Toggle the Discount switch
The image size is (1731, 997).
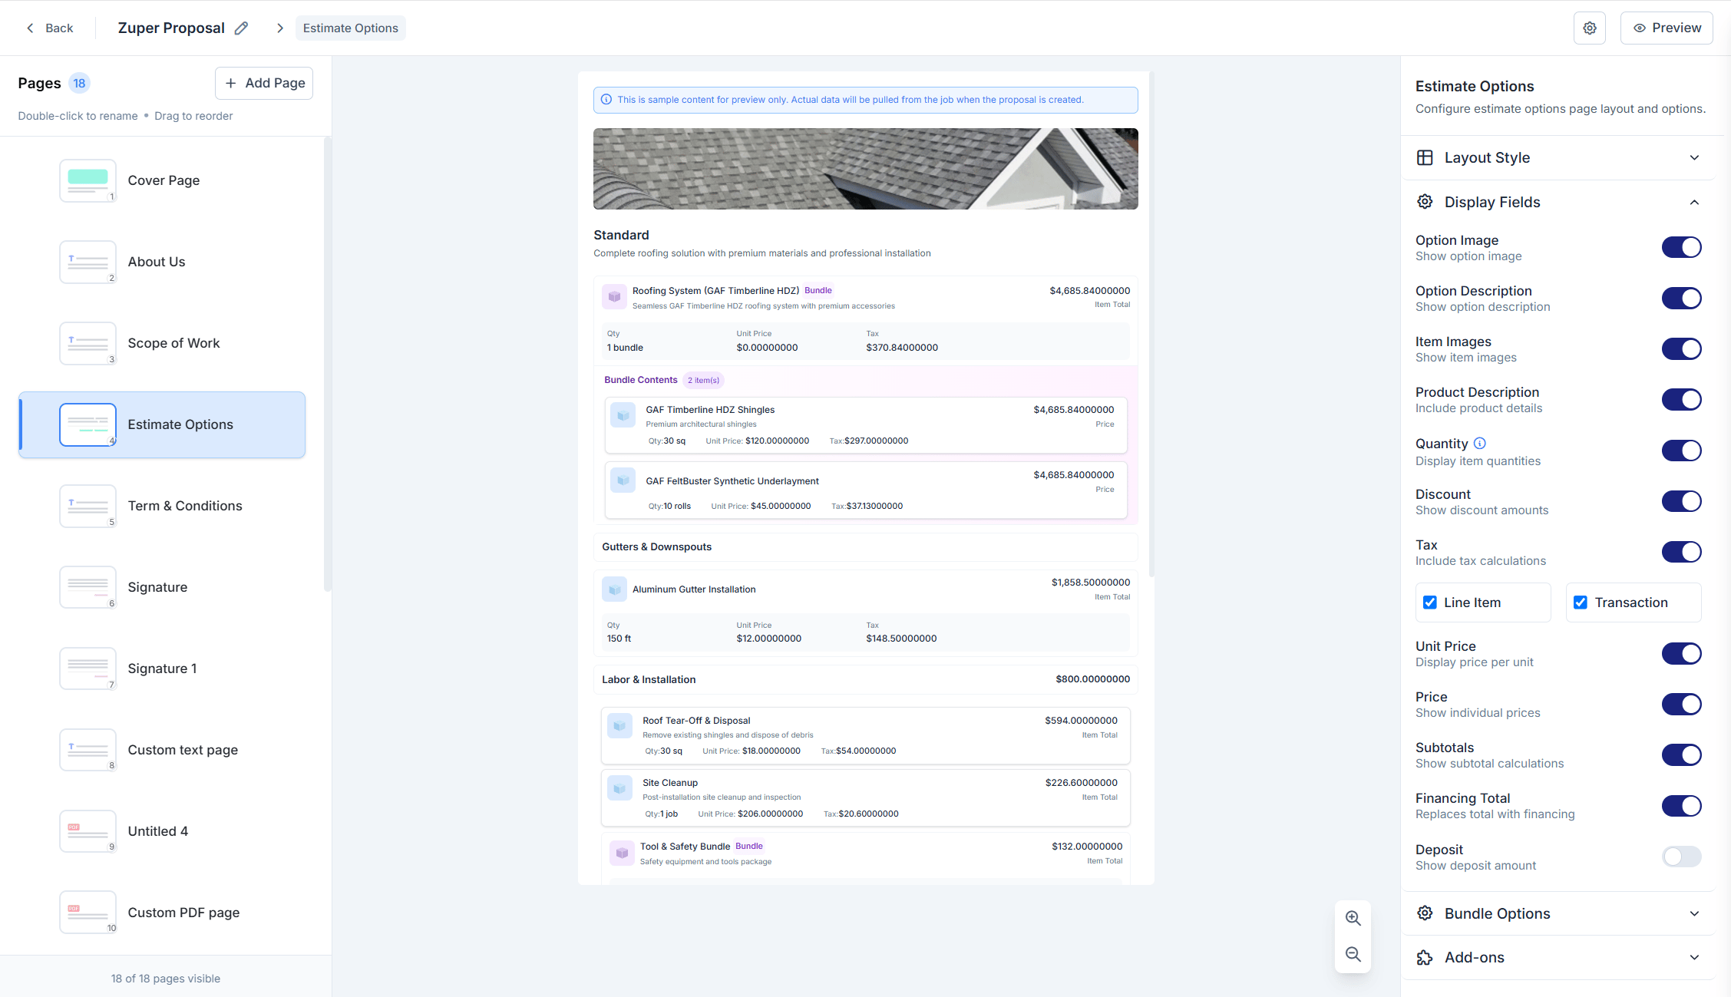(x=1681, y=501)
